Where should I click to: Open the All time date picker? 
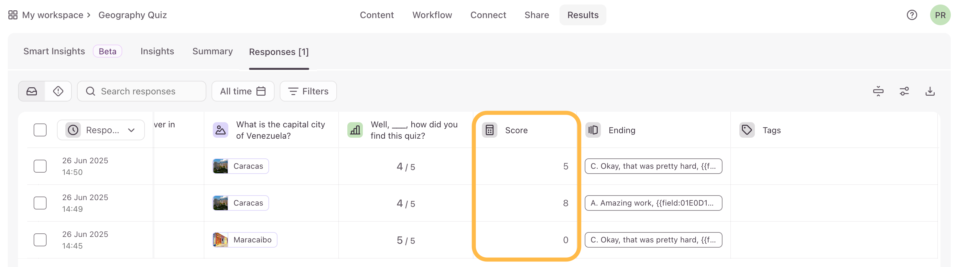click(243, 91)
